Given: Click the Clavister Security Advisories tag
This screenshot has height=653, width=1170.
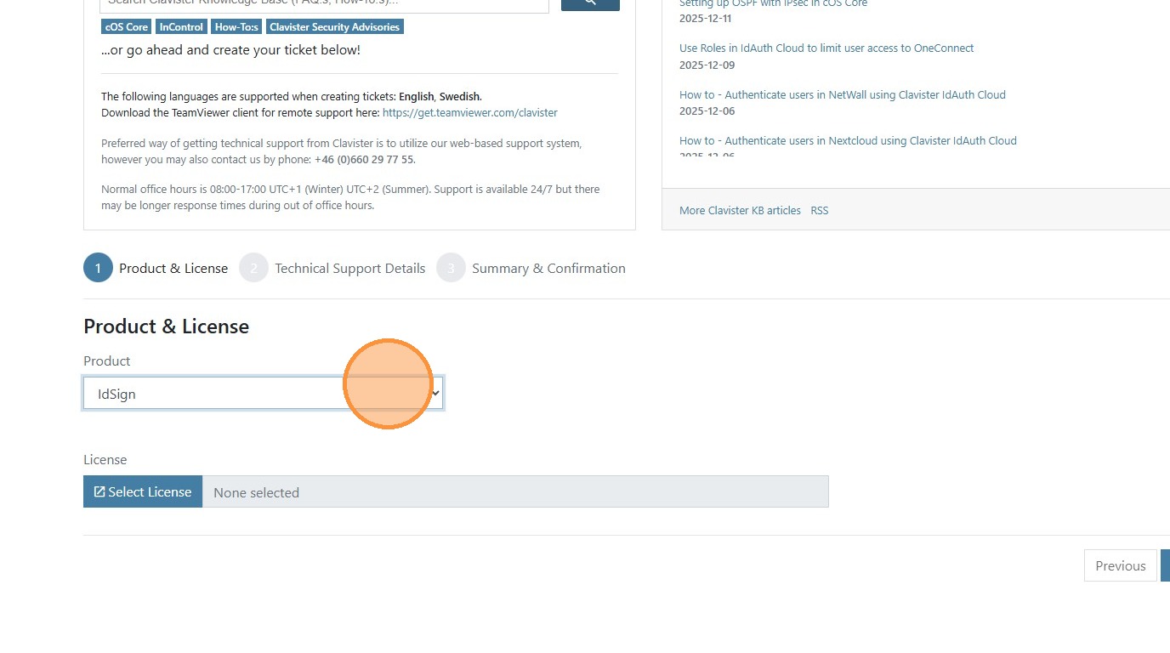Looking at the screenshot, I should (334, 27).
